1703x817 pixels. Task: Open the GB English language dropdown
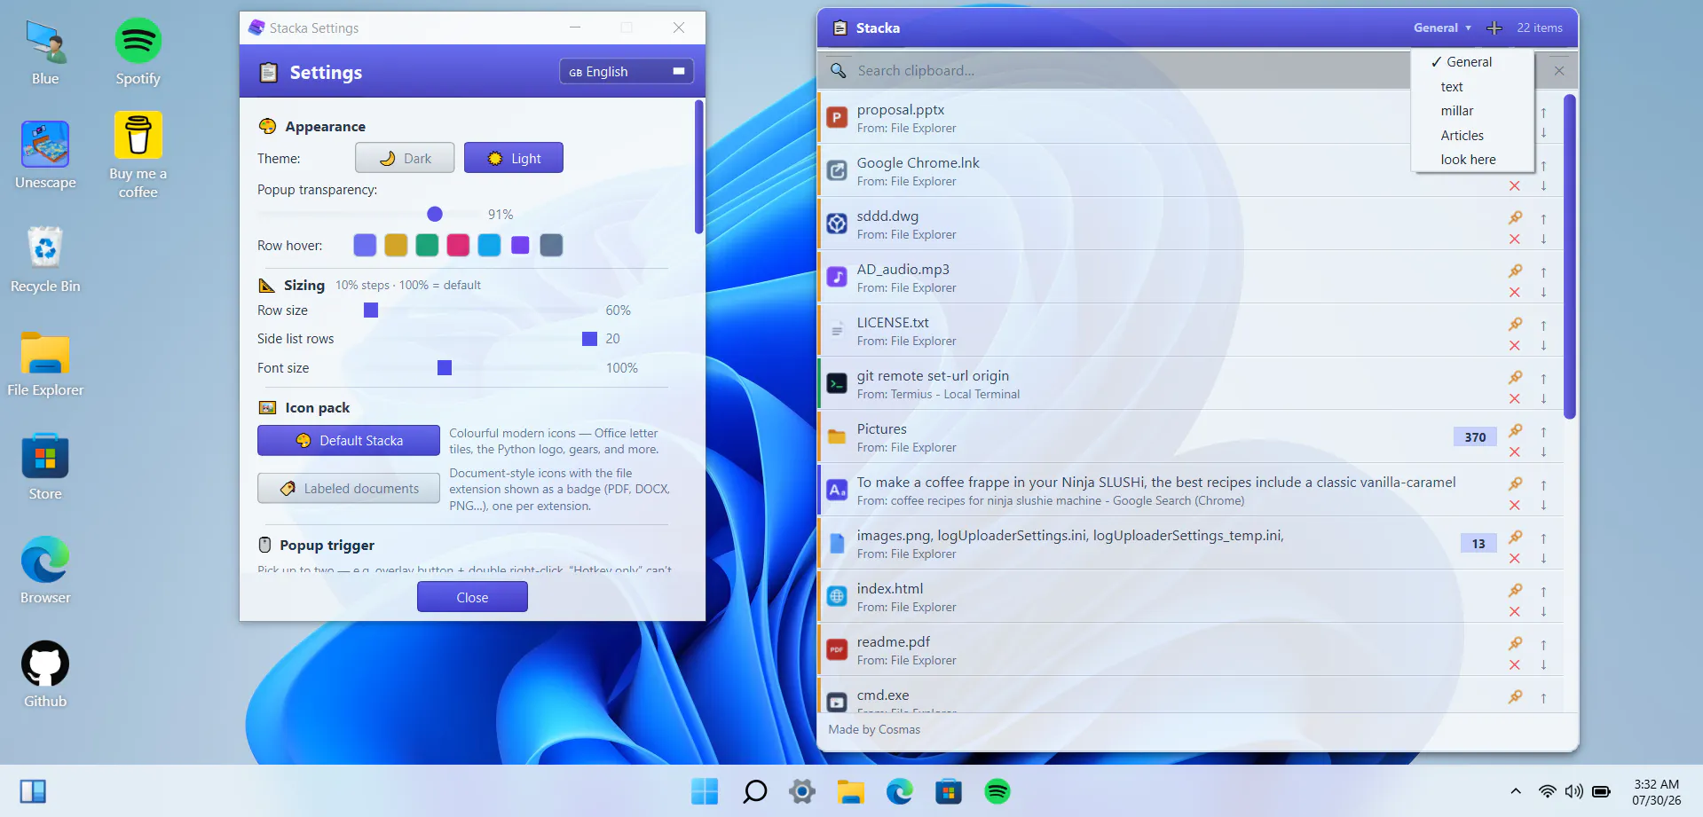(627, 72)
